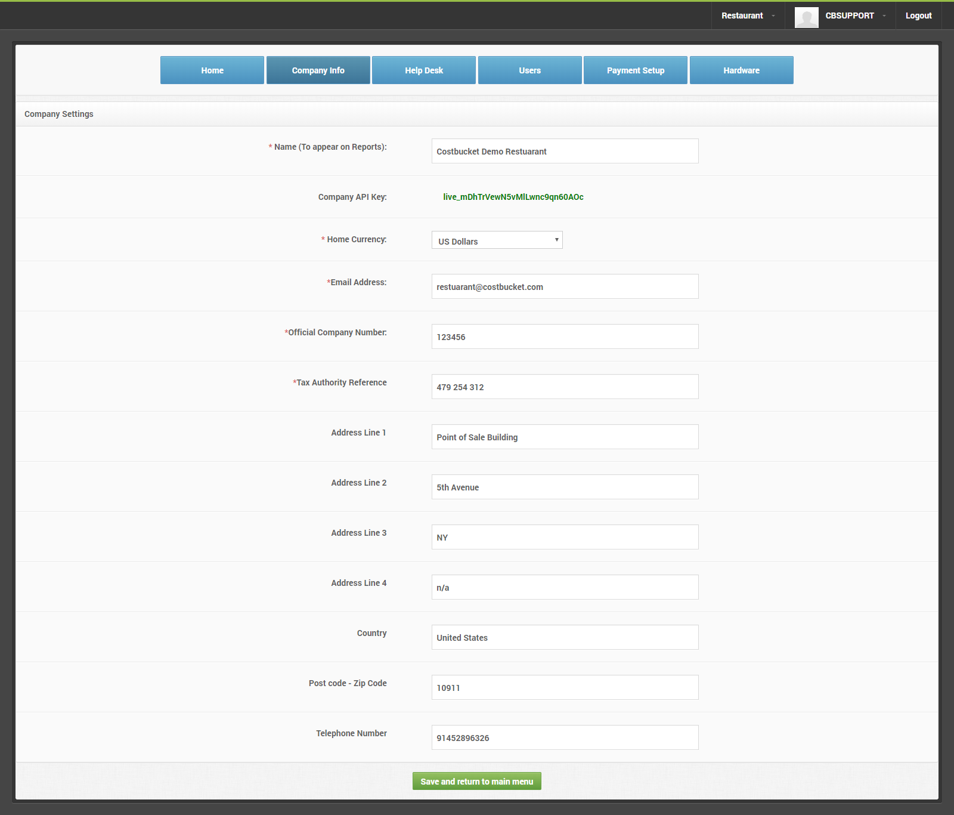
Task: Click the Official Company Number field
Action: tap(565, 337)
